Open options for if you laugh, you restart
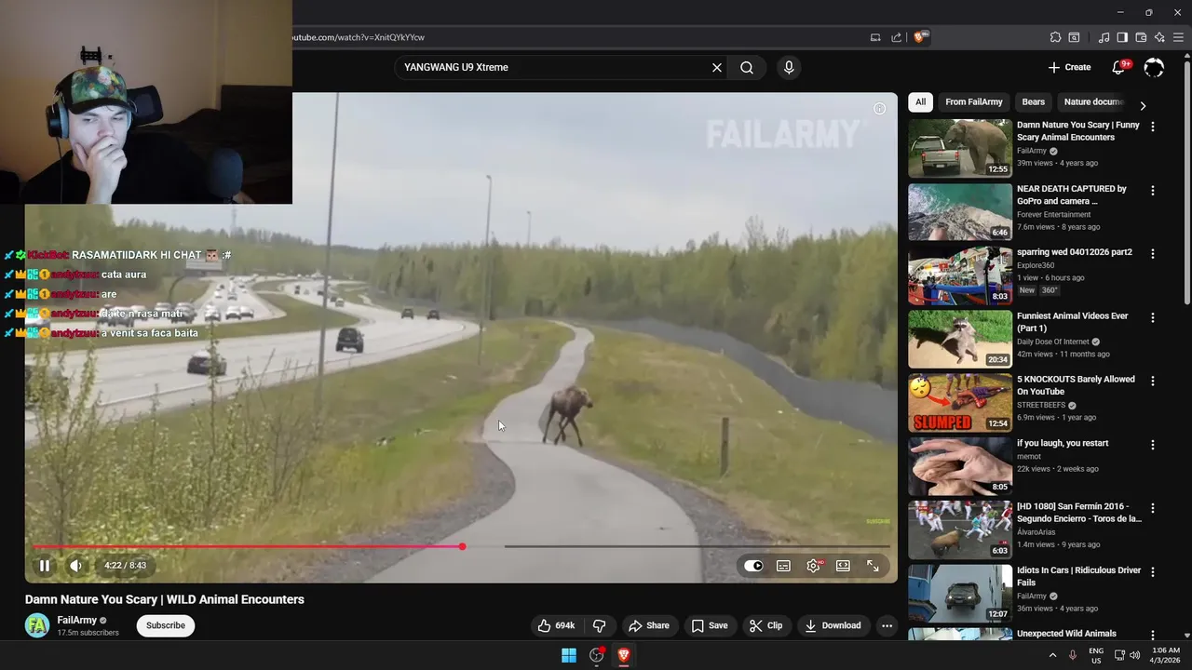This screenshot has width=1192, height=670. 1153,445
